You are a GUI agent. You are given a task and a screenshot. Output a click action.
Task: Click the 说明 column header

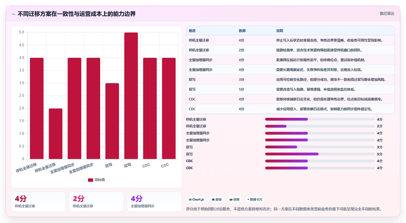coord(280,31)
